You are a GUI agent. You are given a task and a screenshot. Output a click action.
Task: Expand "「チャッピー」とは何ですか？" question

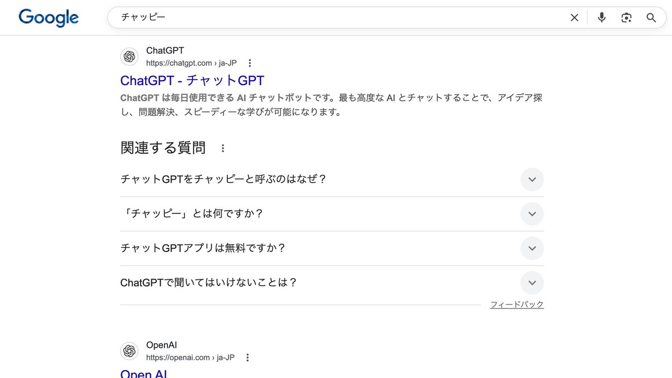[x=532, y=214]
